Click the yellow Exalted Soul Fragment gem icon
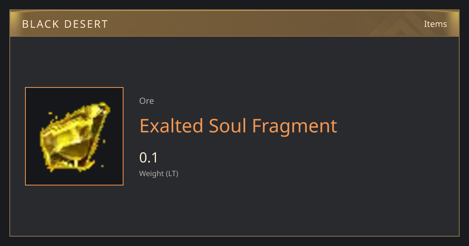The height and width of the screenshot is (246, 469). 74,136
